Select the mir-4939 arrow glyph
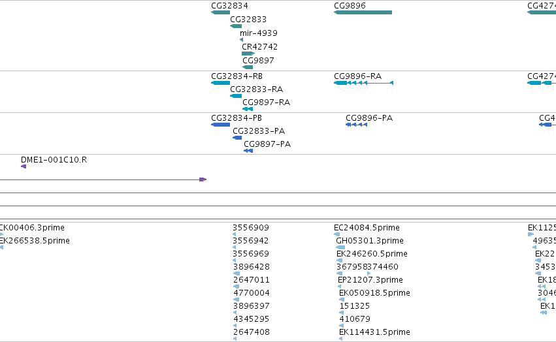 242,40
